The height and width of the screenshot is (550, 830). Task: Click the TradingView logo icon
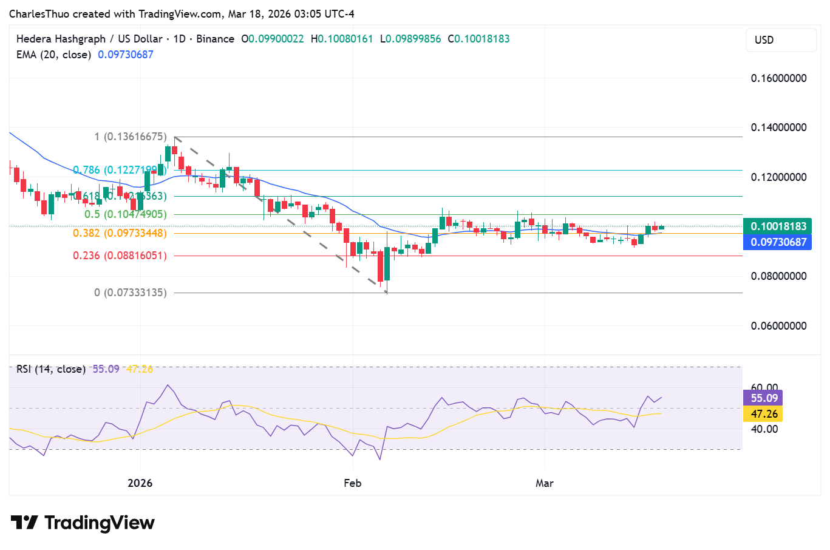coord(24,523)
